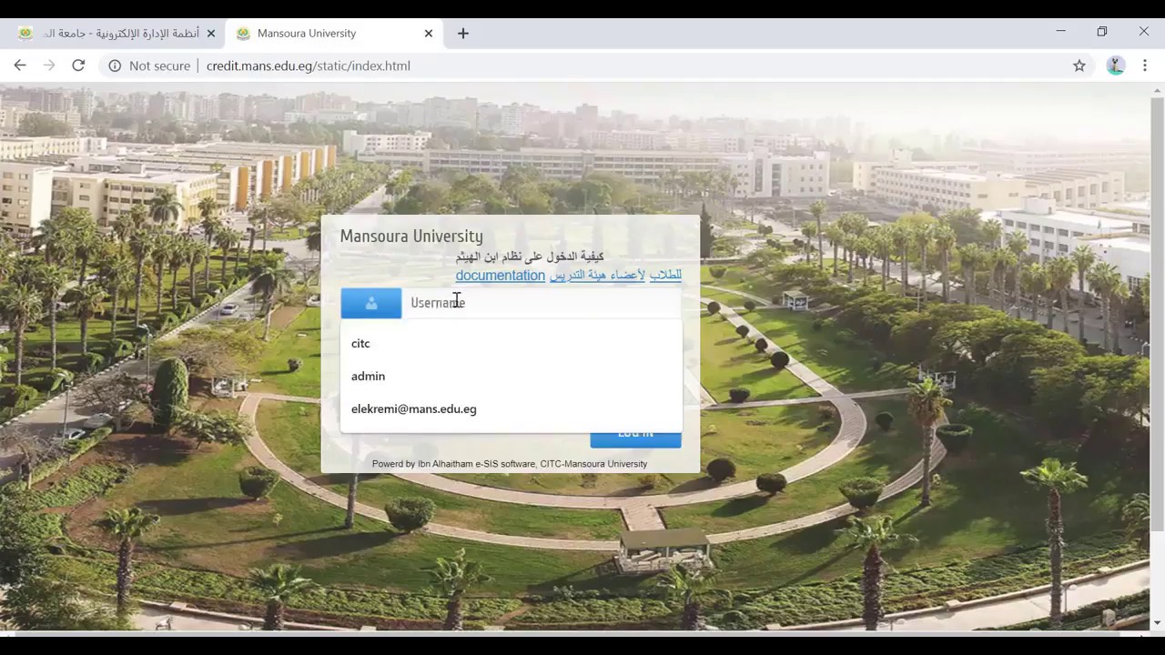1165x655 pixels.
Task: Click the Mansoura University heading
Action: pos(411,237)
